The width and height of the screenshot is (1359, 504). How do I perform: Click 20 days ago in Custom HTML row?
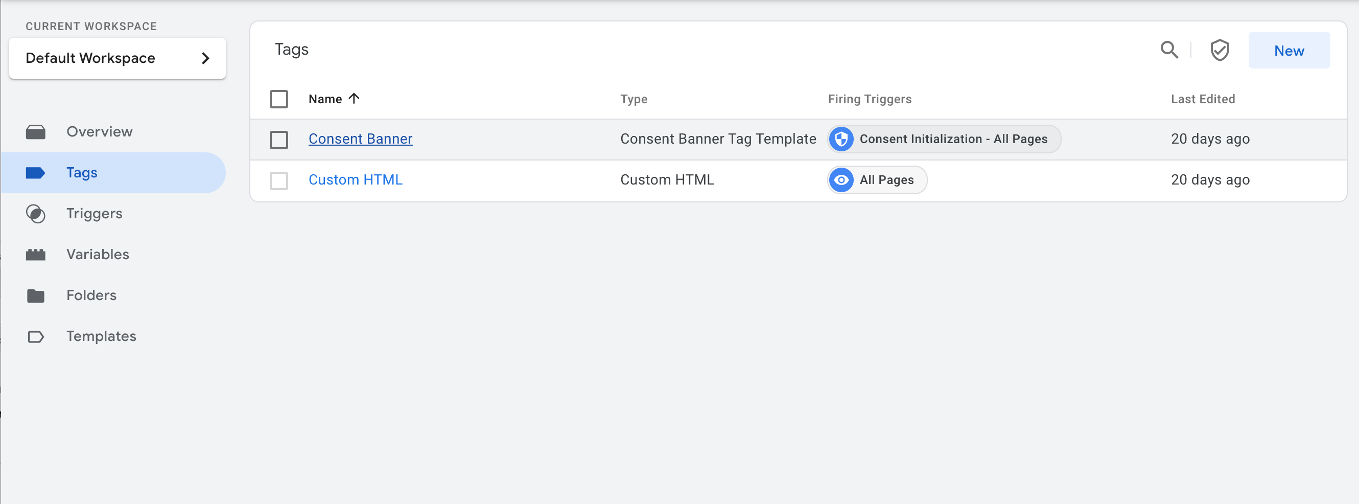1210,180
